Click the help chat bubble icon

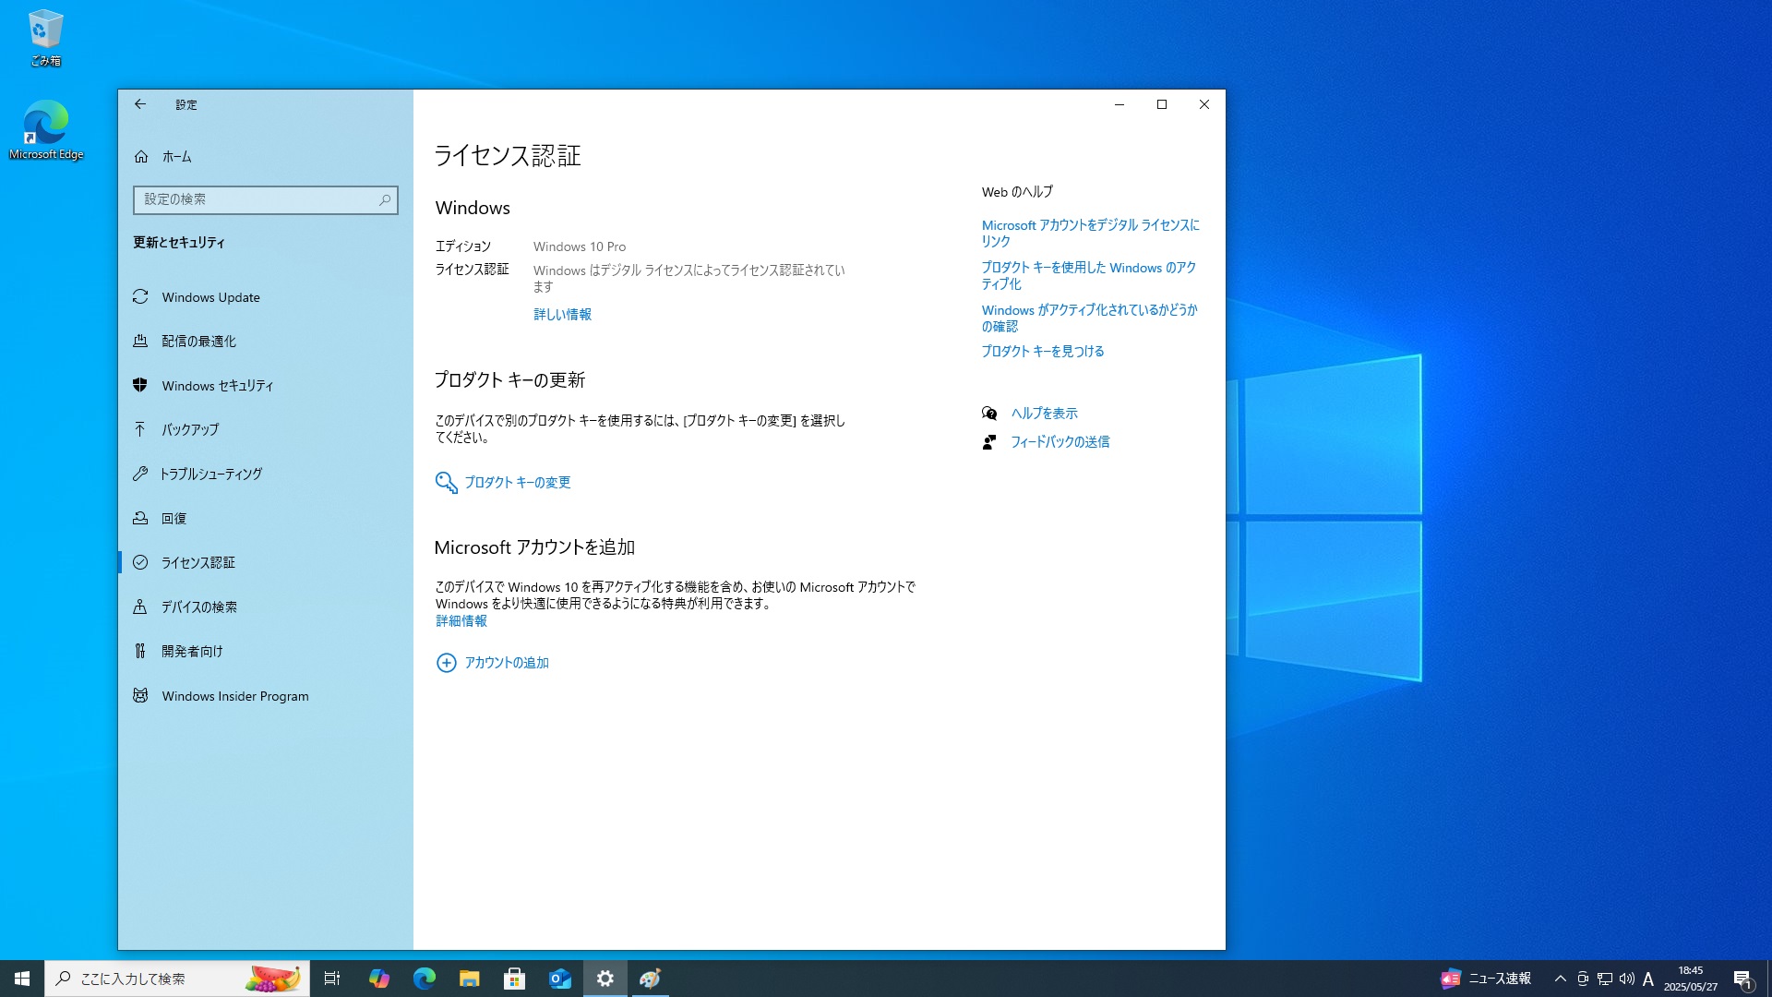pos(989,414)
